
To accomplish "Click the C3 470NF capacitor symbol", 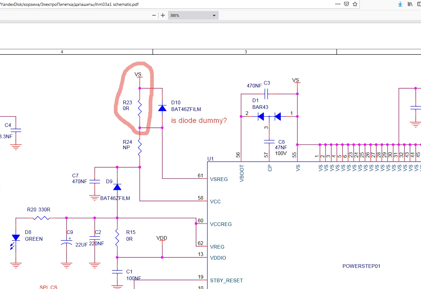I will click(266, 94).
